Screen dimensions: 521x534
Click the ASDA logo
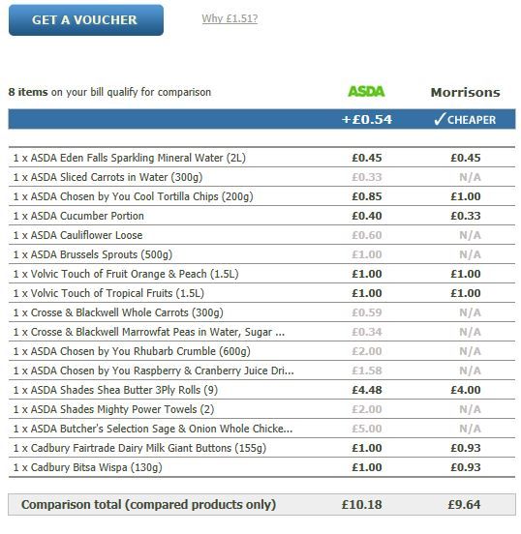click(x=366, y=91)
